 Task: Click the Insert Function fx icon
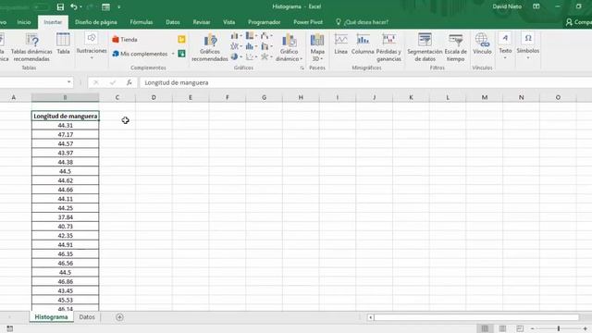[x=129, y=82]
